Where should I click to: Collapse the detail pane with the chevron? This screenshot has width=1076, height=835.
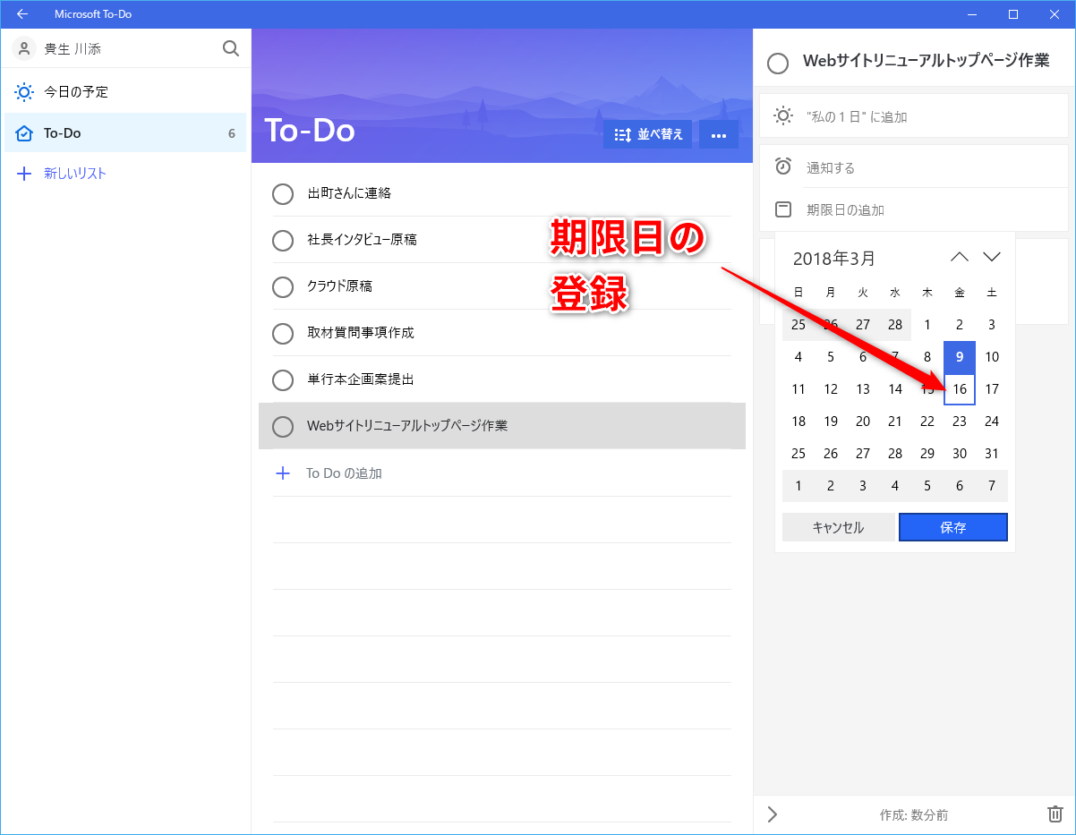[773, 814]
